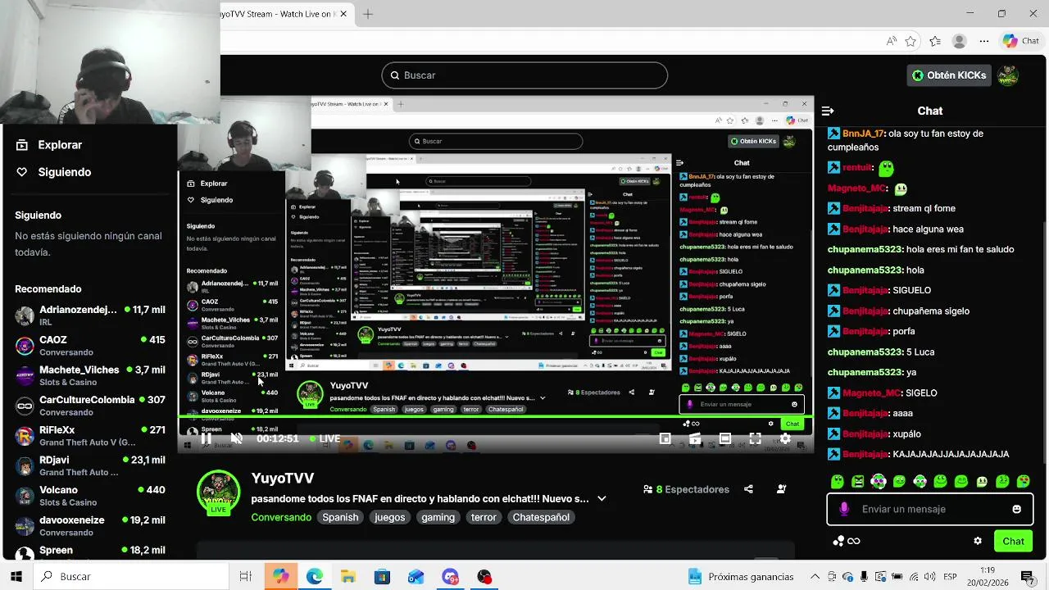Open RiFleXx recommended channel
The height and width of the screenshot is (590, 1049).
[90, 436]
